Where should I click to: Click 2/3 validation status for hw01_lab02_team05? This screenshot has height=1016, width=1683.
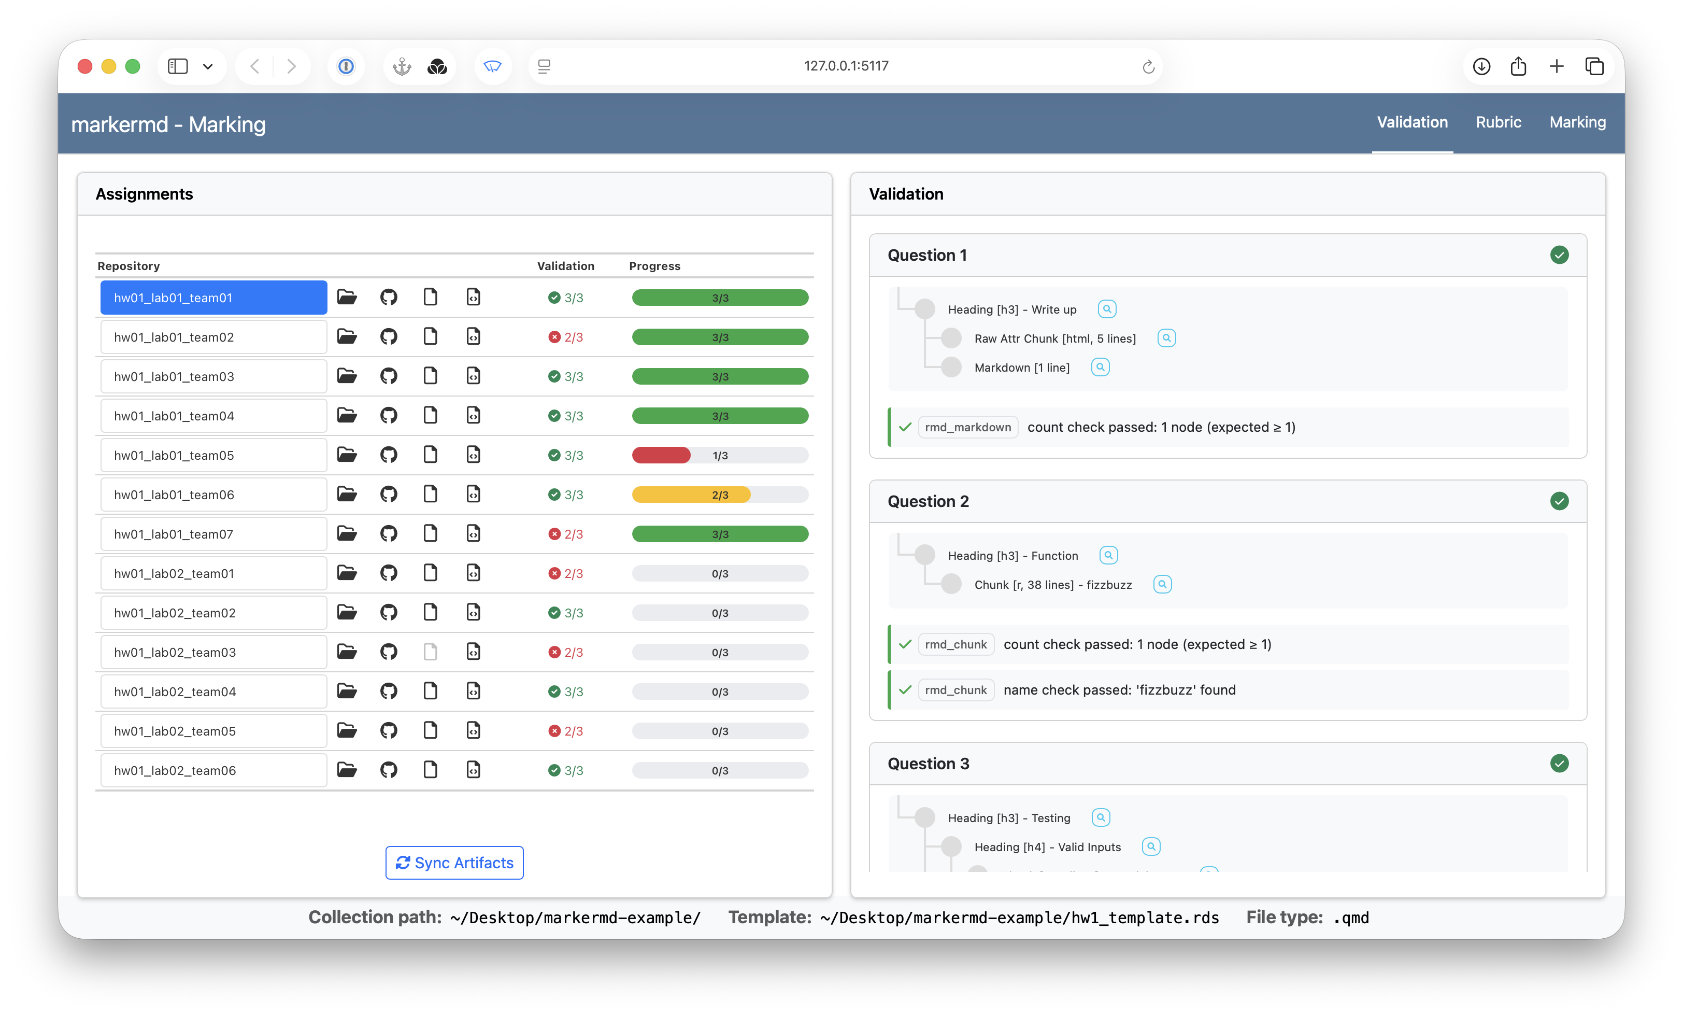tap(565, 730)
